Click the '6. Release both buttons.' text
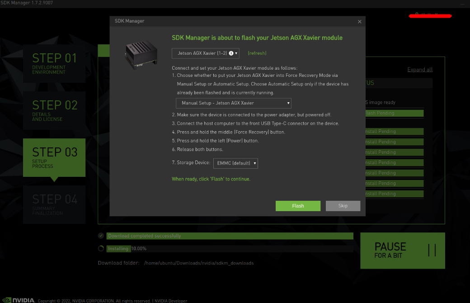The height and width of the screenshot is (303, 470). coord(197,149)
